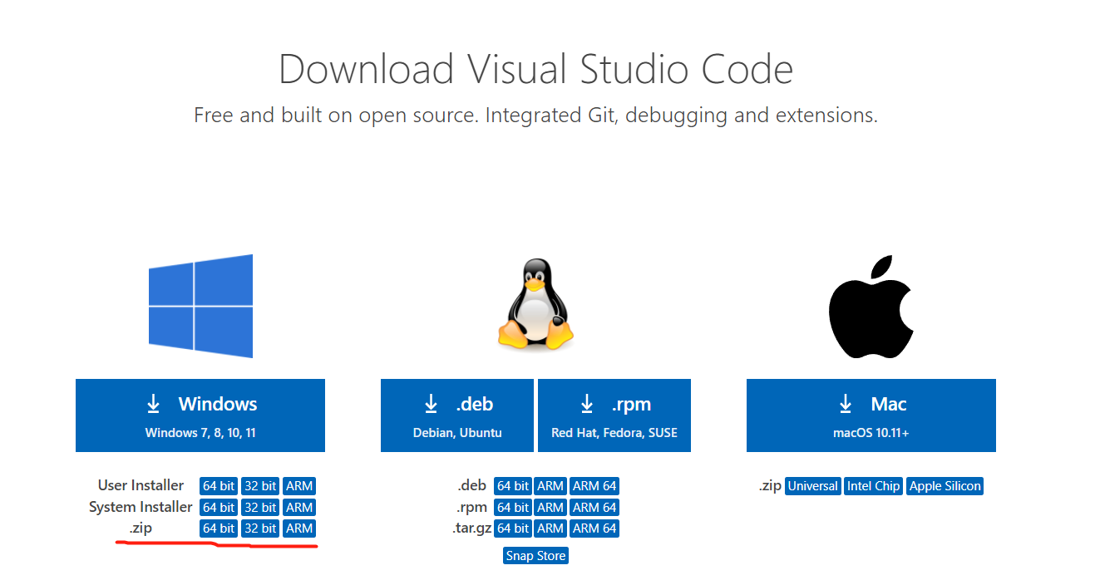Pick Linux .rpm 64 bit

coord(513,508)
